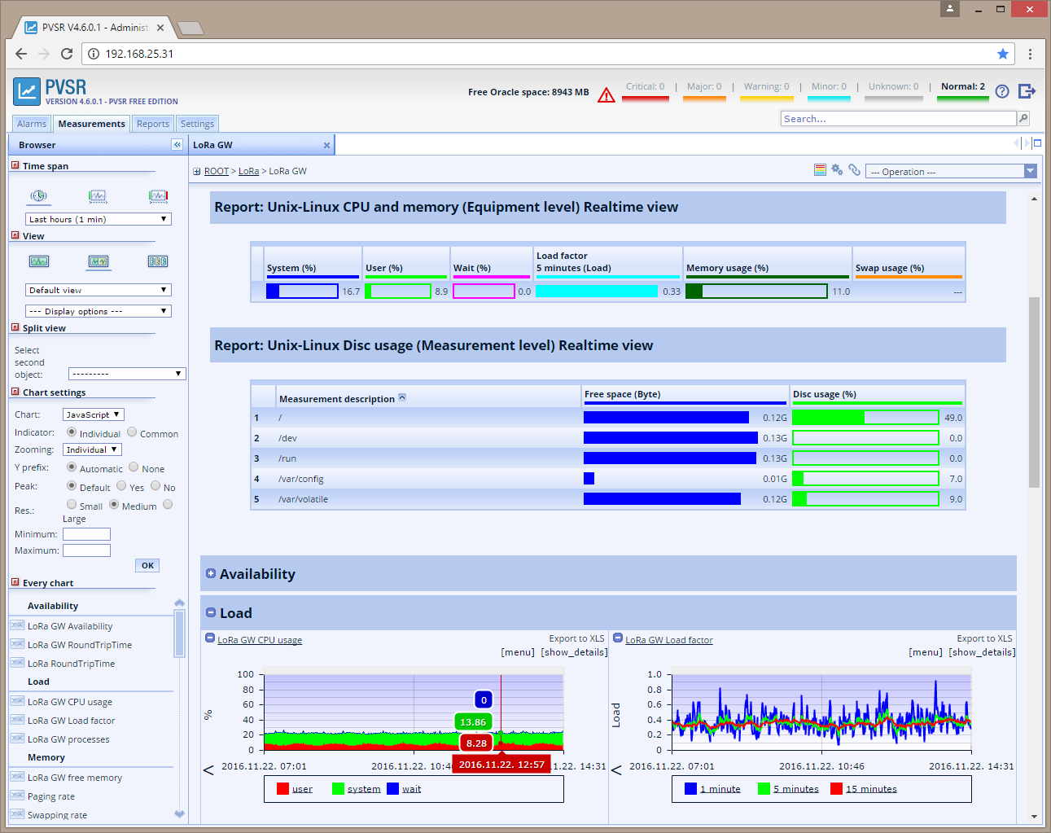The width and height of the screenshot is (1051, 833).
Task: Select the single chart view icon
Action: point(39,261)
